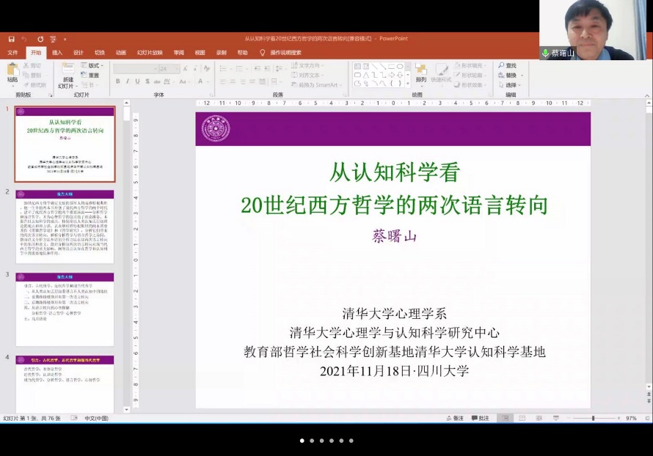Toggle Italic text formatting
This screenshot has height=456, width=653.
127,81
